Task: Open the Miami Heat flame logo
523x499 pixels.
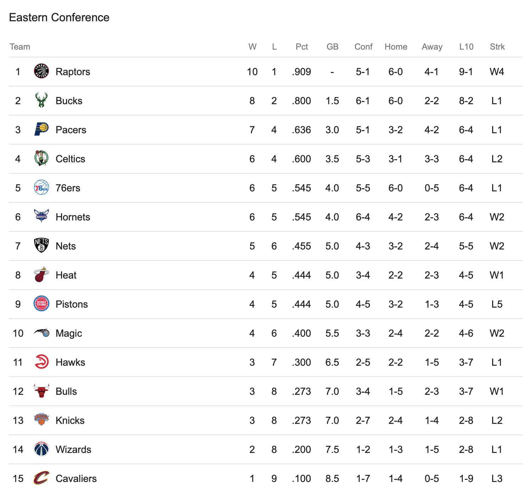Action: click(41, 275)
